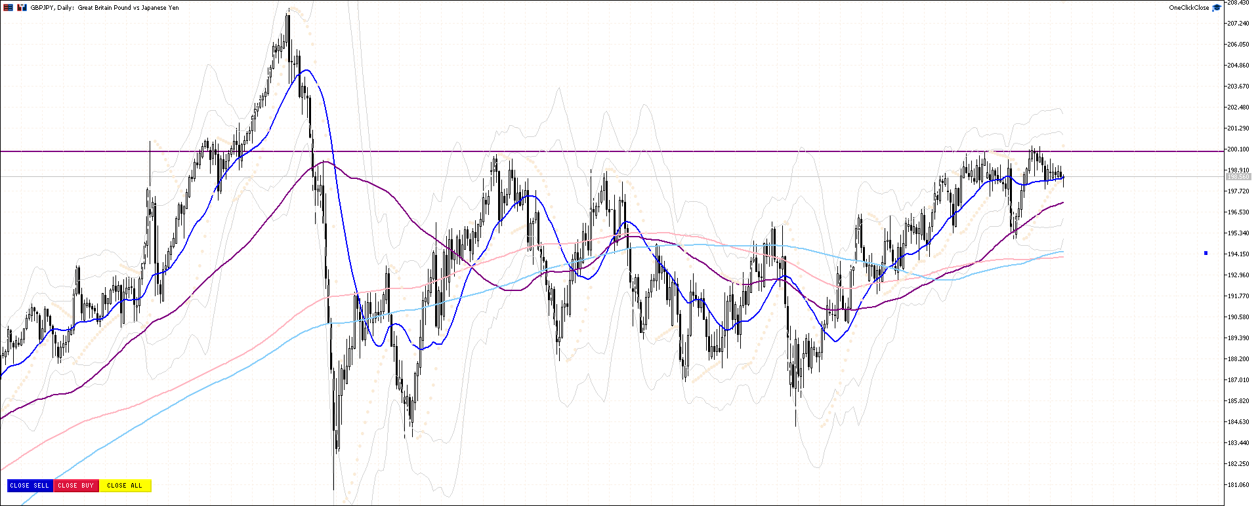
Task: Click the 184.630 price scale label
Action: point(1238,422)
